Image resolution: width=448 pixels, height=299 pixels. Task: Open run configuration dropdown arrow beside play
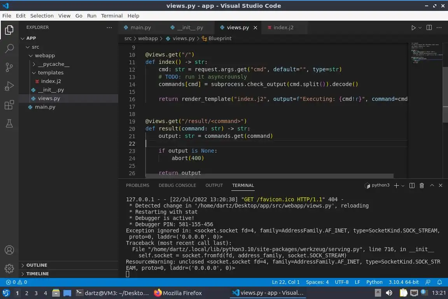(x=420, y=28)
